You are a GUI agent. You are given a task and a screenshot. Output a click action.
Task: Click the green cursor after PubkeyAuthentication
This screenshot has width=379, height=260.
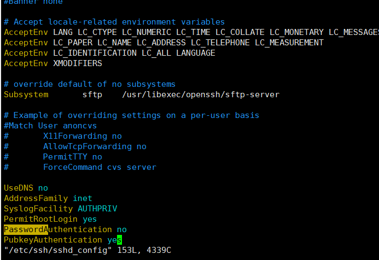(x=119, y=240)
